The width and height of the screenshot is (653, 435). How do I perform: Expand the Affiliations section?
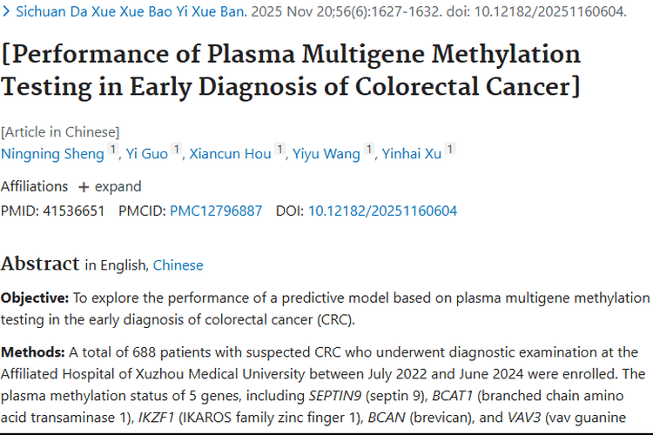118,186
